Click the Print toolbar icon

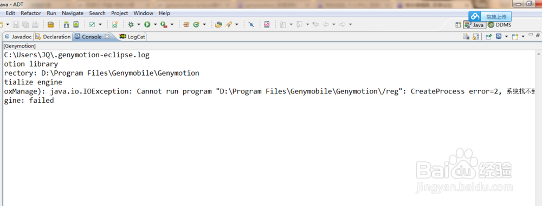(x=35, y=24)
